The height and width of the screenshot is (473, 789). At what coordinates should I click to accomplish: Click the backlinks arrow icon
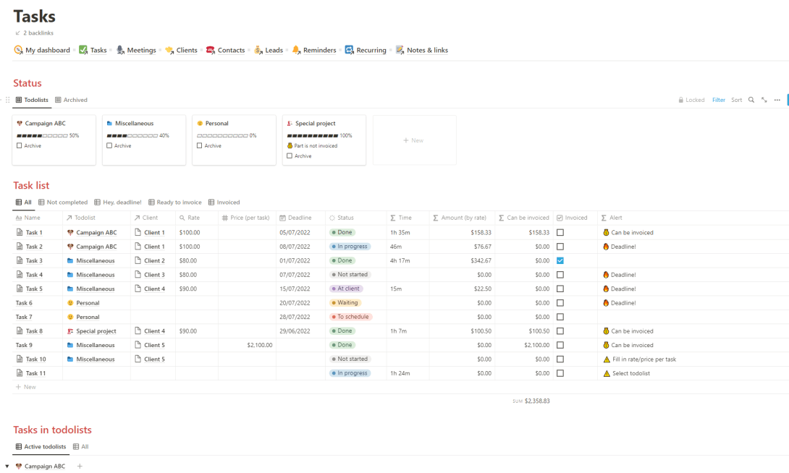pos(17,33)
